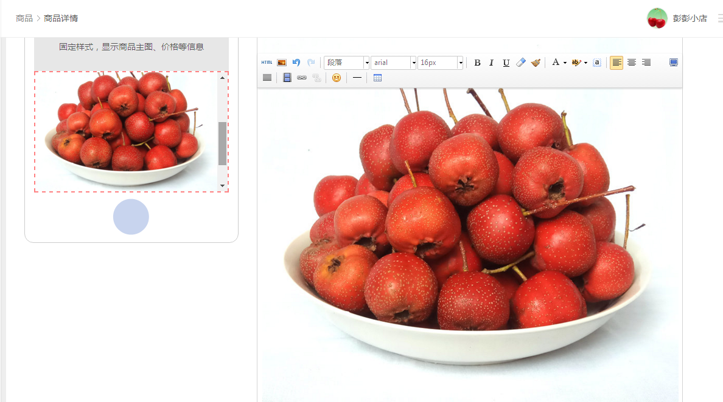
Task: Toggle italic formatting
Action: (x=492, y=63)
